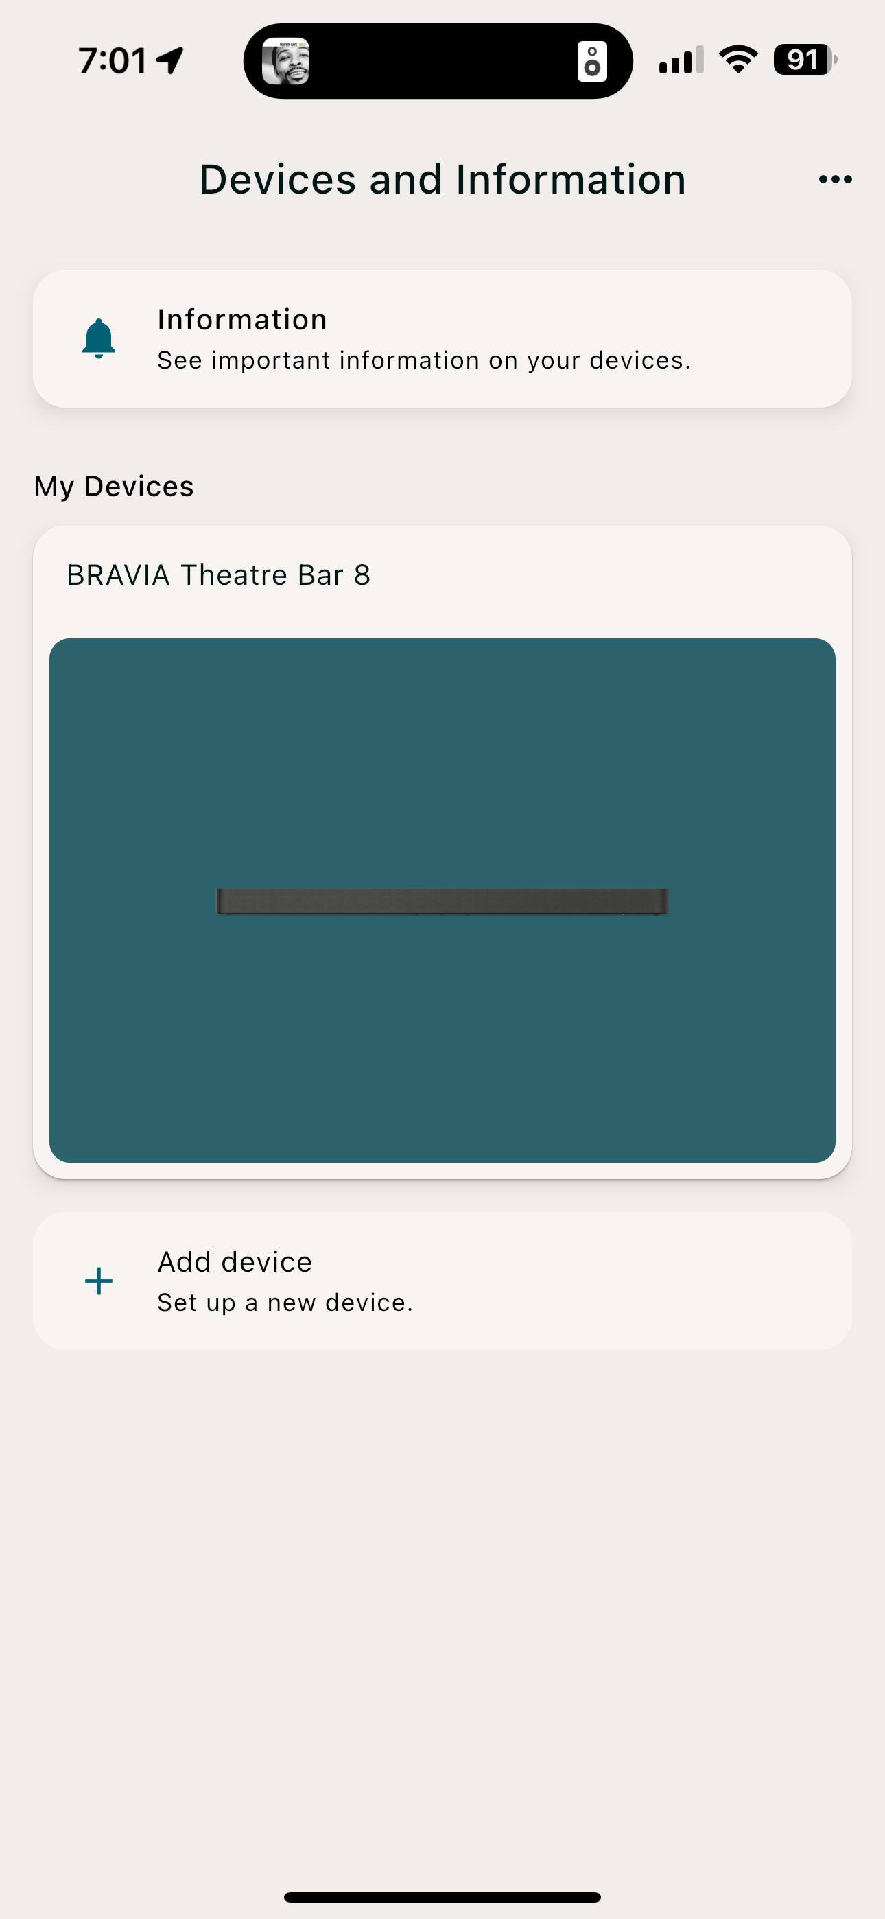Tap the home indicator bar

[442, 1896]
